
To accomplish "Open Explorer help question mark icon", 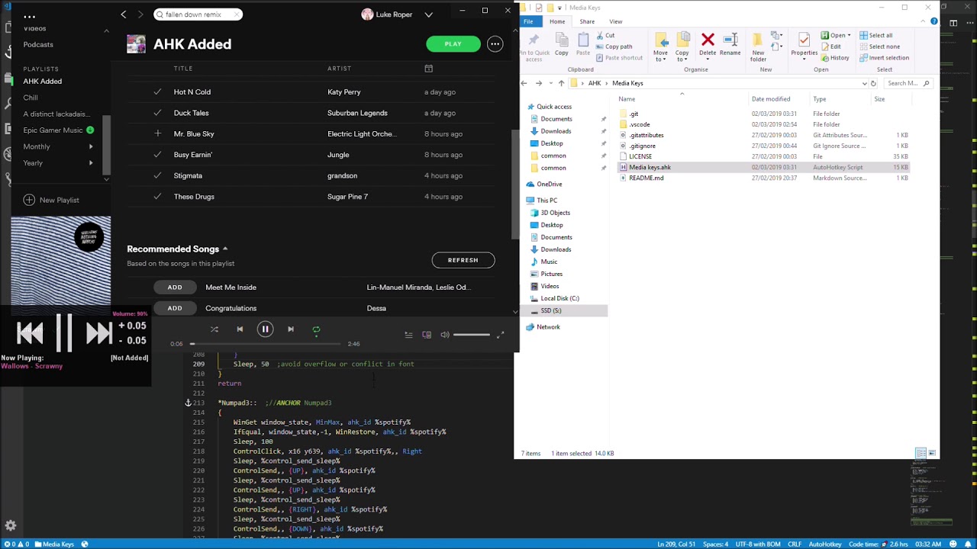I will click(x=933, y=21).
